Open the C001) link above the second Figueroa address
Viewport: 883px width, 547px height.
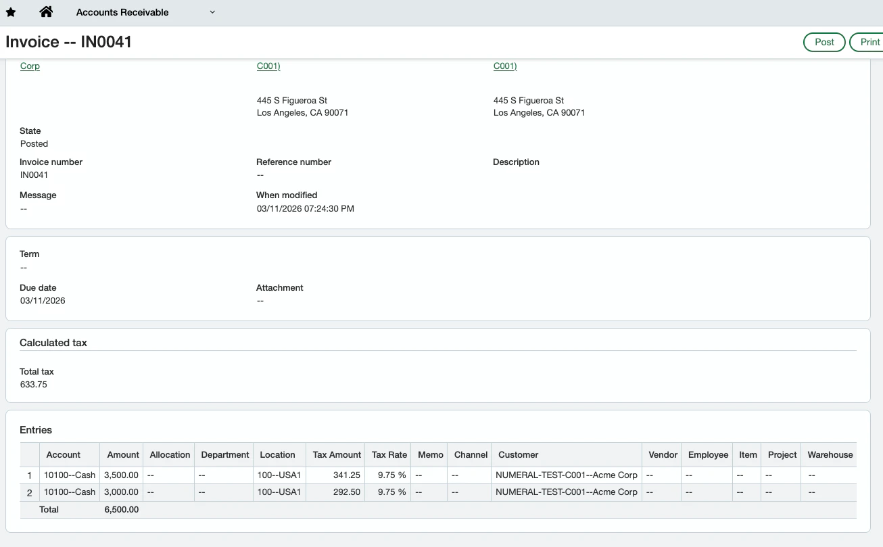[505, 66]
